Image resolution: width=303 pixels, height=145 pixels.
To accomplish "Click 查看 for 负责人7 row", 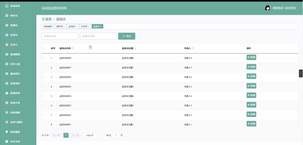I will (x=251, y=67).
